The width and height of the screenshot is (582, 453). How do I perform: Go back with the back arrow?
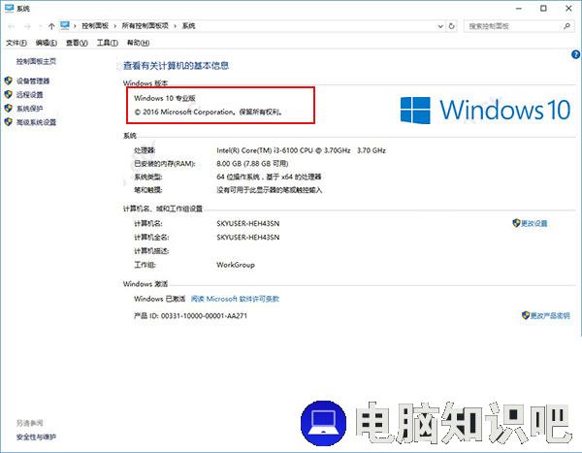11,26
